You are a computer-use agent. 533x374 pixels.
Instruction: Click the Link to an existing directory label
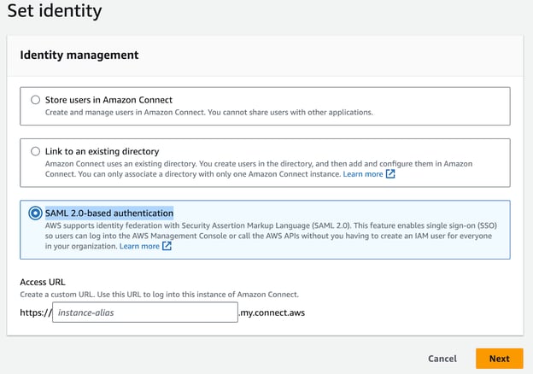pyautogui.click(x=102, y=151)
